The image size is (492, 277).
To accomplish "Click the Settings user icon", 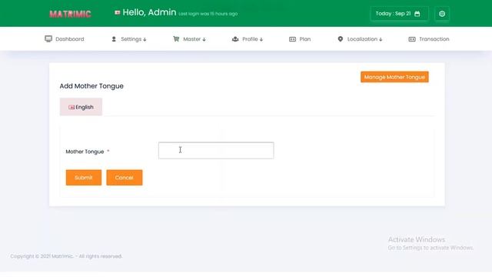I will click(114, 39).
